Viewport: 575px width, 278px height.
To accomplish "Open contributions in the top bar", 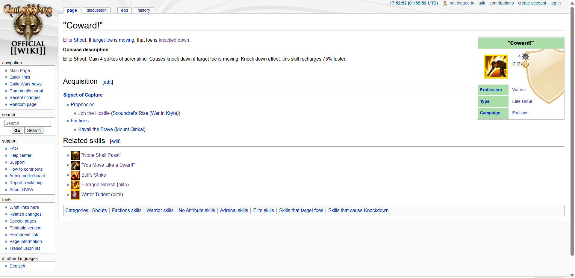I will pyautogui.click(x=501, y=3).
